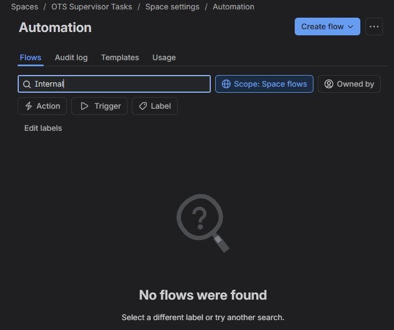
Task: Switch to the Flows tab
Action: [x=30, y=57]
